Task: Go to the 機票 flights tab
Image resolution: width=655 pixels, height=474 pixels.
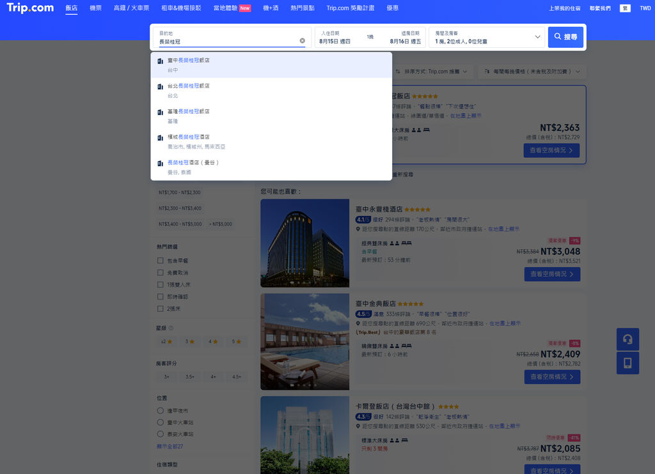Action: point(96,8)
